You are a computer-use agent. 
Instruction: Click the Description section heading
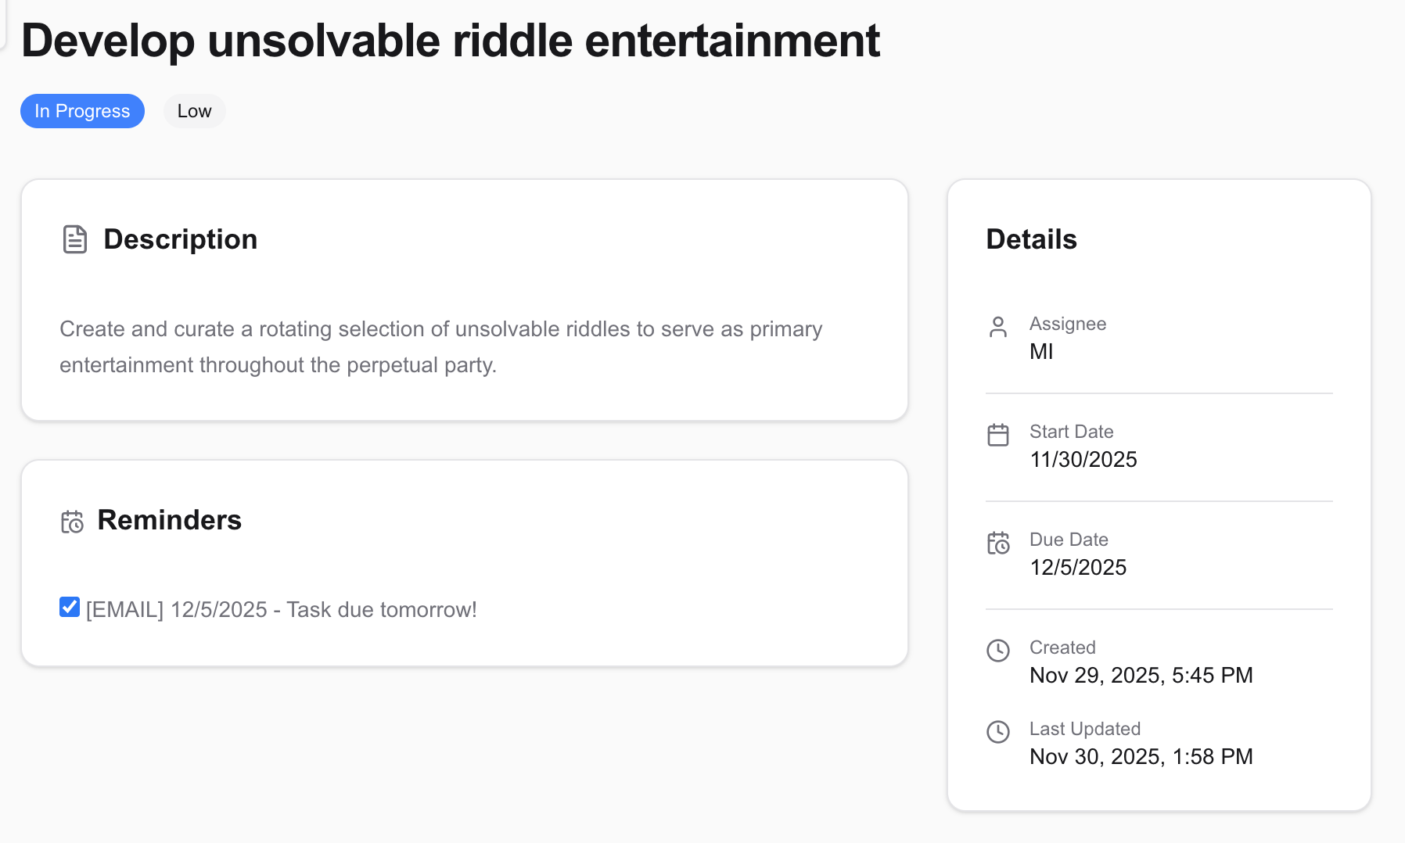tap(180, 239)
